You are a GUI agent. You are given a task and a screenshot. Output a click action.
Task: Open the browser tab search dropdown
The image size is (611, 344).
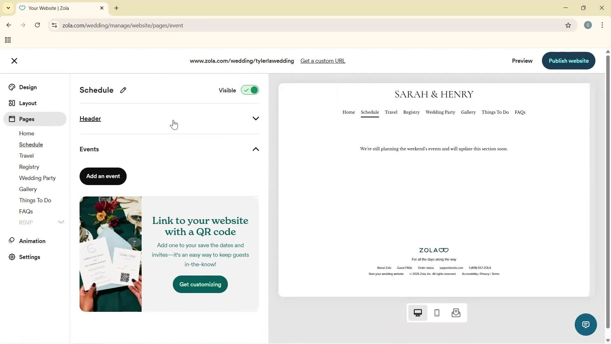[8, 8]
